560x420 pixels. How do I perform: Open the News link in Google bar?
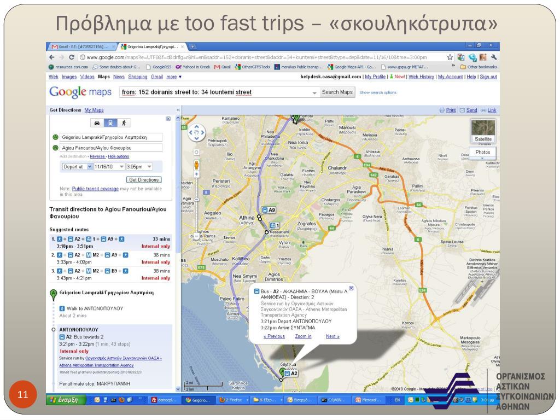click(119, 77)
